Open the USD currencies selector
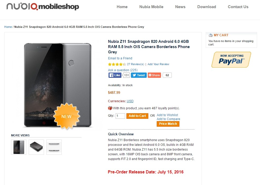The width and height of the screenshot is (260, 185). (x=130, y=101)
